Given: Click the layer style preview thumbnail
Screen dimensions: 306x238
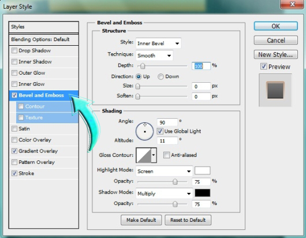Looking at the screenshot, I should pyautogui.click(x=275, y=90).
